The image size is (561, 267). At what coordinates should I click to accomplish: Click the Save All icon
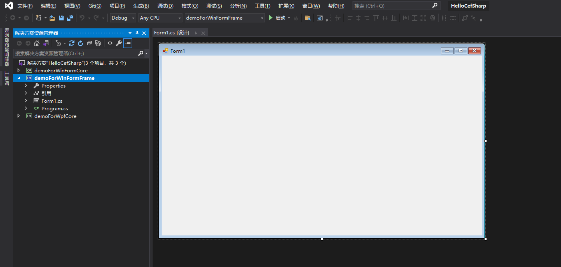tap(70, 18)
